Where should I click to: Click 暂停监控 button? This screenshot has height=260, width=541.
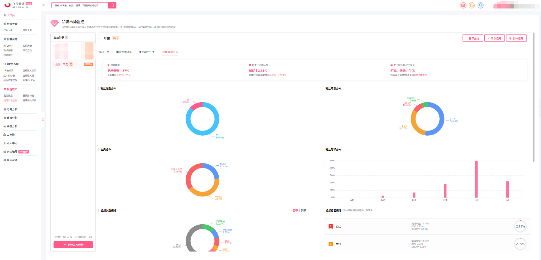click(472, 38)
